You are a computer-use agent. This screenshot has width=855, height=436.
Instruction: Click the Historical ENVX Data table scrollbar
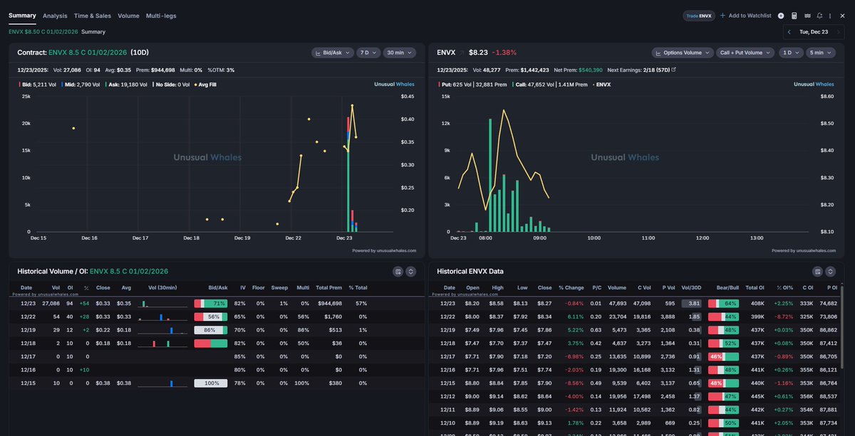pyautogui.click(x=841, y=327)
